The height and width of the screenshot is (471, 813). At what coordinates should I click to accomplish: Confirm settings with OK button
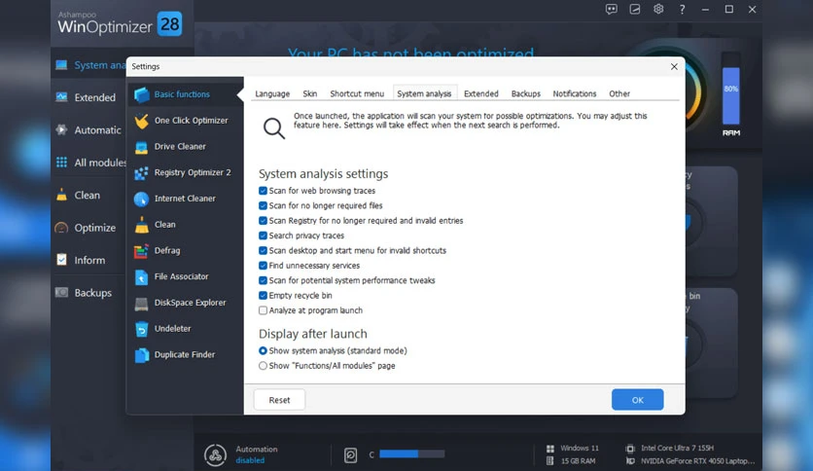(637, 400)
